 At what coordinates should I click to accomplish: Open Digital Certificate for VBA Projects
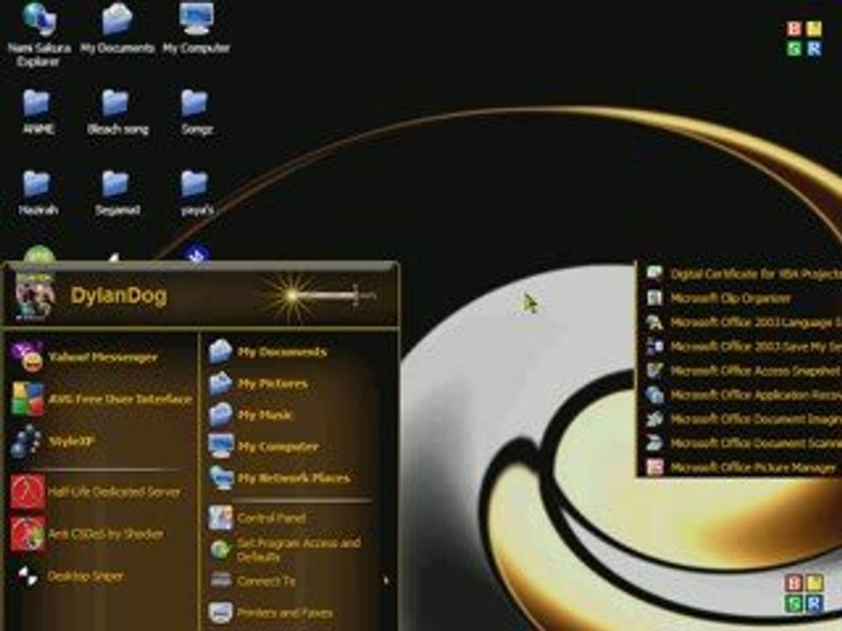(x=743, y=273)
